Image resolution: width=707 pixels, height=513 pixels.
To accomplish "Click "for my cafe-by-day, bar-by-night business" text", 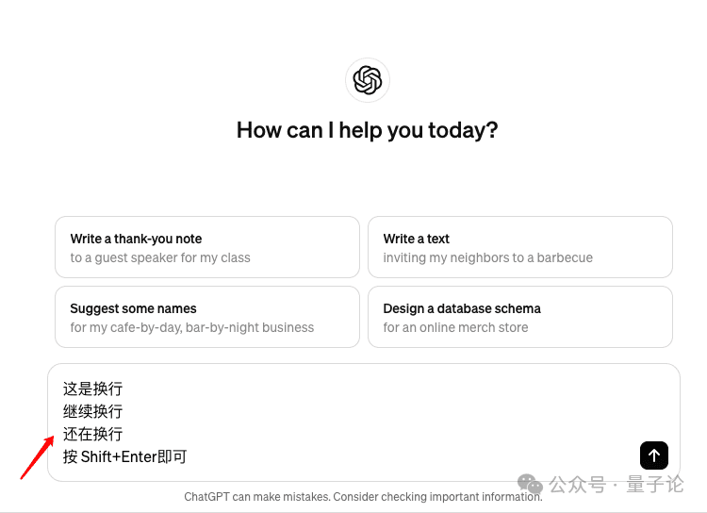I will point(192,327).
